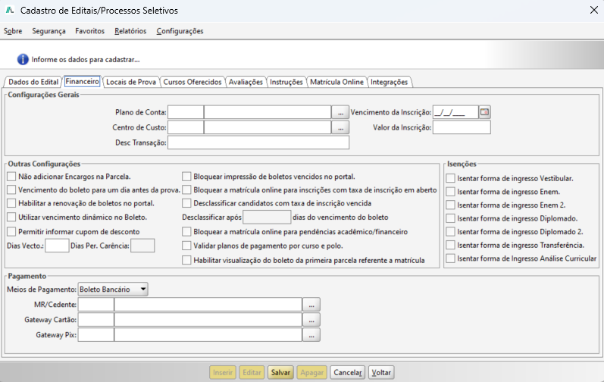The height and width of the screenshot is (382, 604).
Task: Enable Bloquear matrícula online para pendências acadêmico/financeiro
Action: point(186,232)
